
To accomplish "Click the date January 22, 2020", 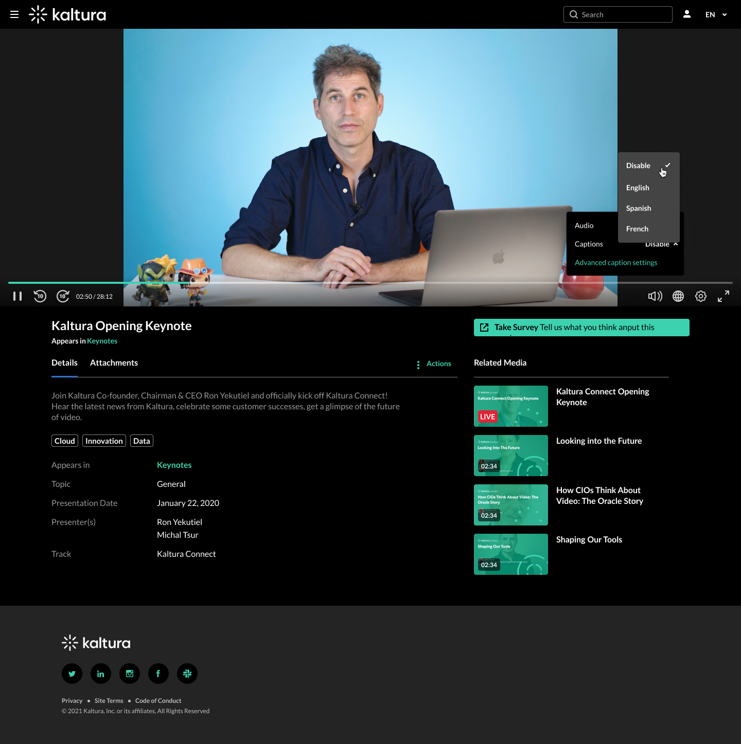I will pyautogui.click(x=188, y=503).
